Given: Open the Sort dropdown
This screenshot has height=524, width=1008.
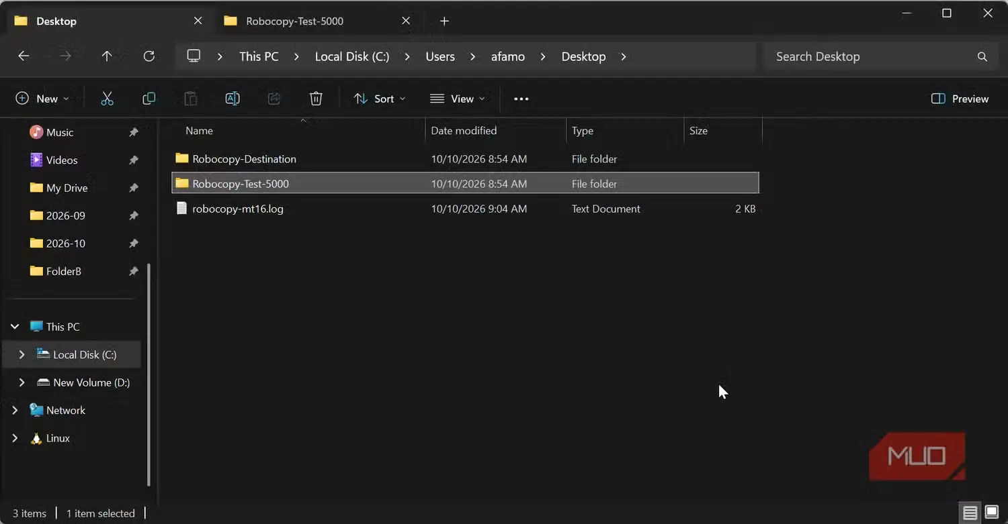Looking at the screenshot, I should coord(380,99).
